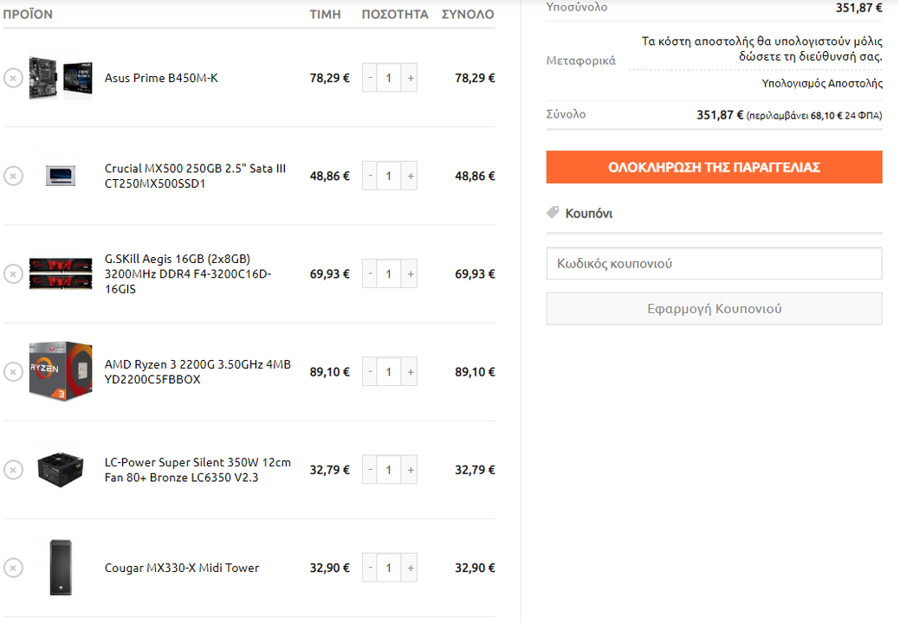Click the ΠΟΣΟΤΗΤΑ column header
Screen dimensions: 900x623
pyautogui.click(x=395, y=15)
